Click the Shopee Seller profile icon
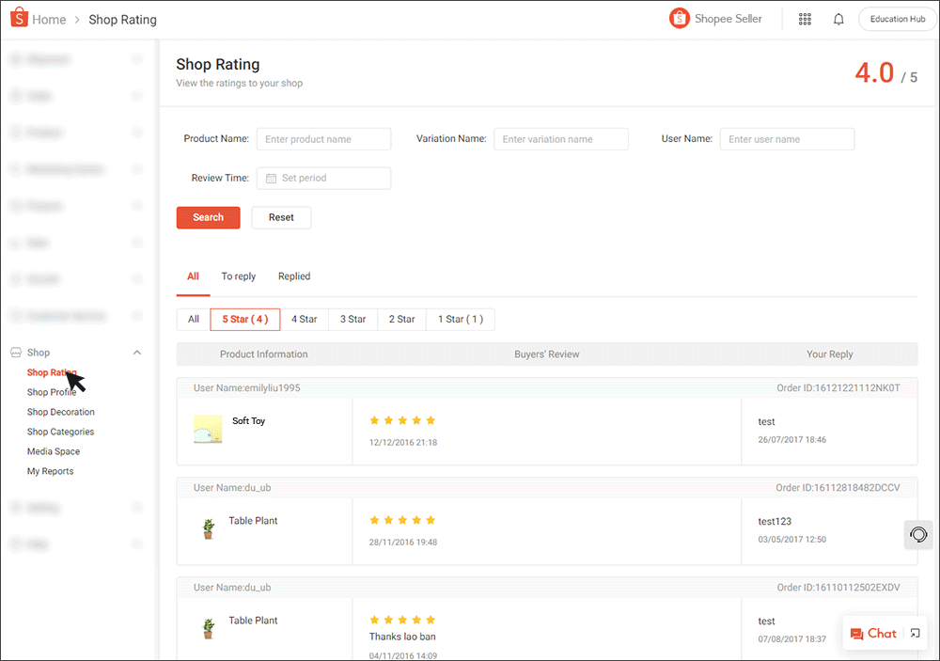 [679, 18]
